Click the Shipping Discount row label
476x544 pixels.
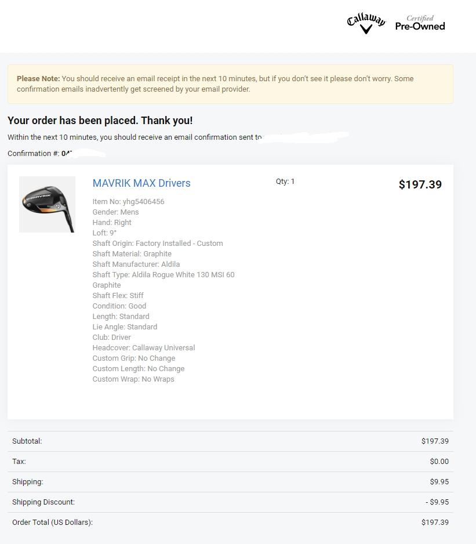click(43, 502)
